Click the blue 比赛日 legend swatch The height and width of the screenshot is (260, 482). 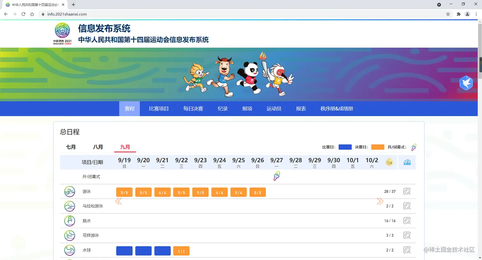(345, 147)
